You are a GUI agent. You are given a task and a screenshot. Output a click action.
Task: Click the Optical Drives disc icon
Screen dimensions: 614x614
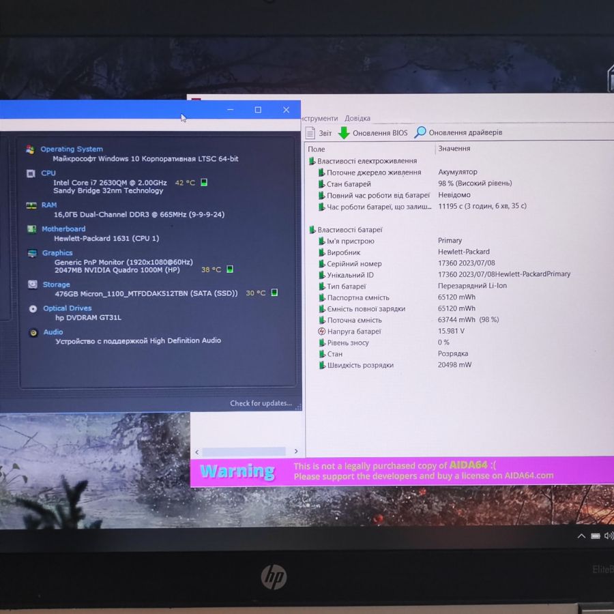coord(33,308)
